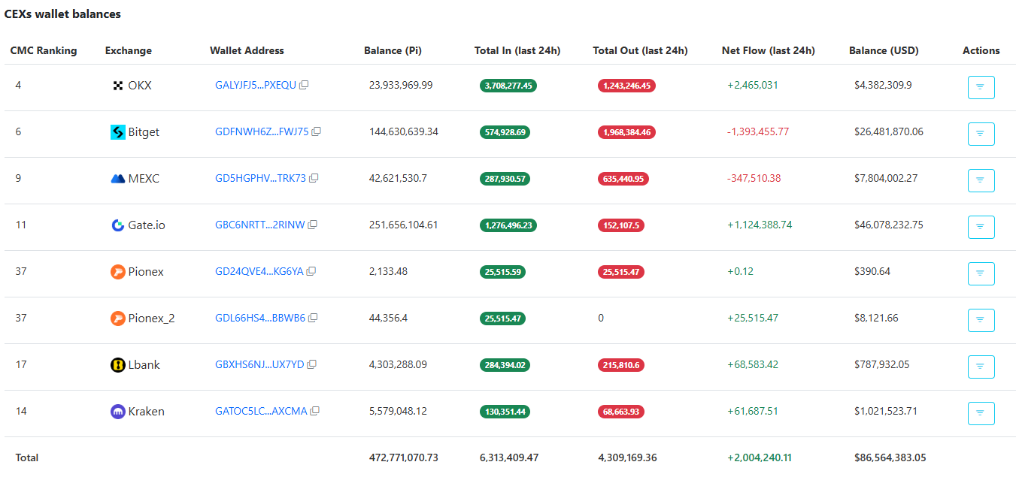Viewport: 1016px width, 477px height.
Task: Click the Lbank exchange logo icon
Action: [117, 364]
